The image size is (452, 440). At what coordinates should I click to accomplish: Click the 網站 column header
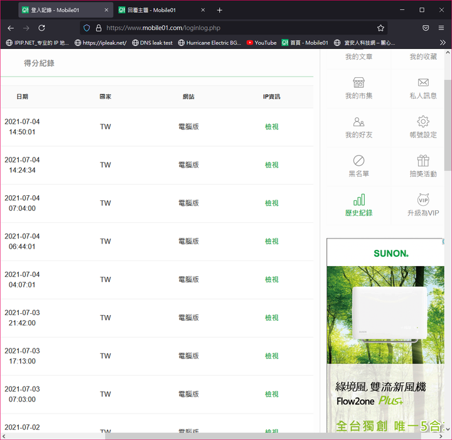tap(188, 97)
